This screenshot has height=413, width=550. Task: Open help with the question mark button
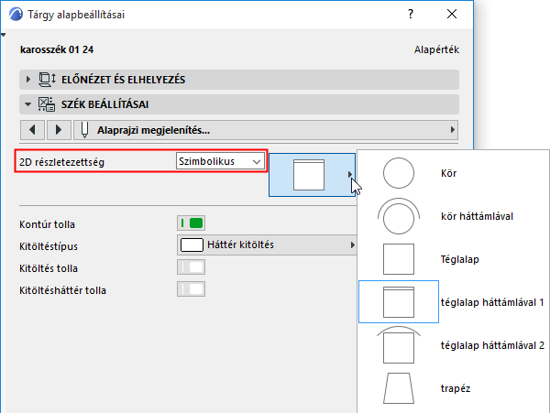coord(411,14)
